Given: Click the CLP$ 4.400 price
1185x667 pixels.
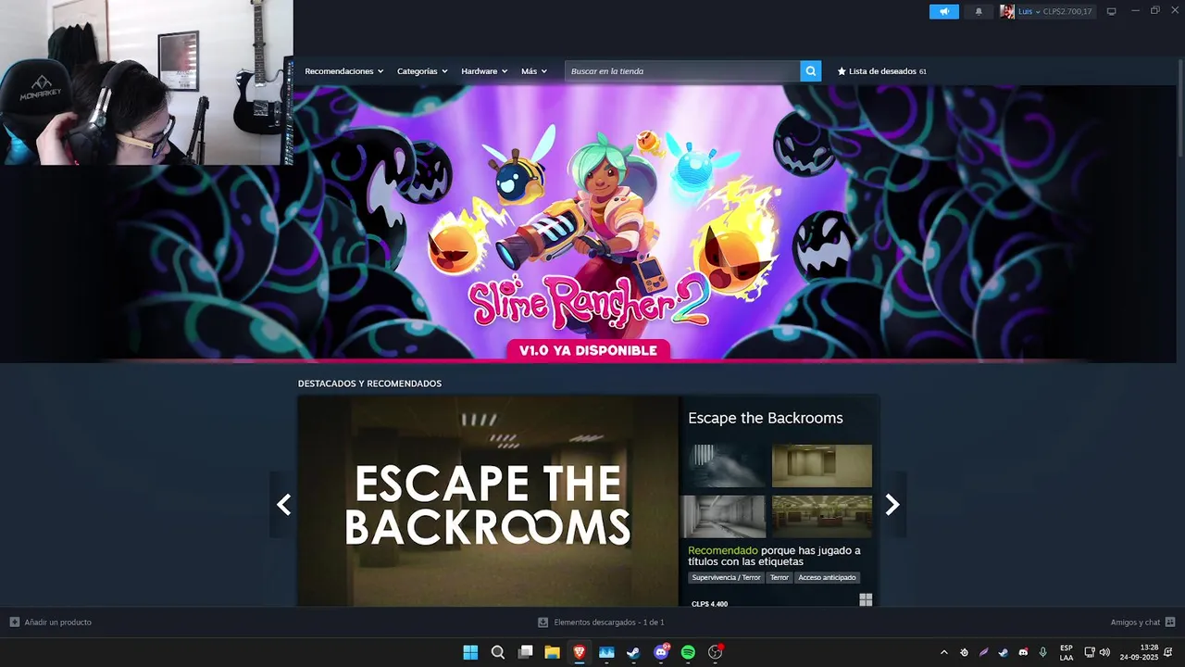Looking at the screenshot, I should click(709, 604).
